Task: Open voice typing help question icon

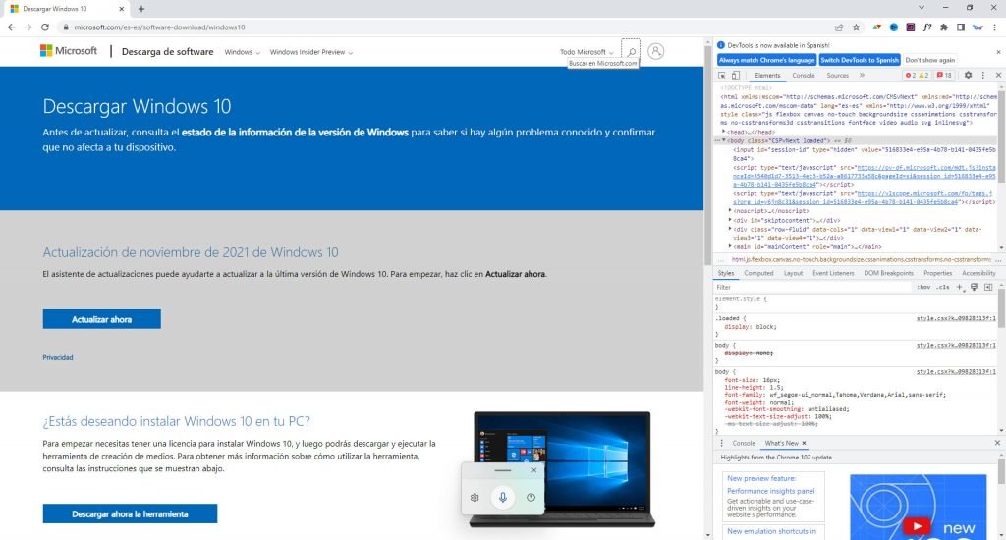Action: 531,497
